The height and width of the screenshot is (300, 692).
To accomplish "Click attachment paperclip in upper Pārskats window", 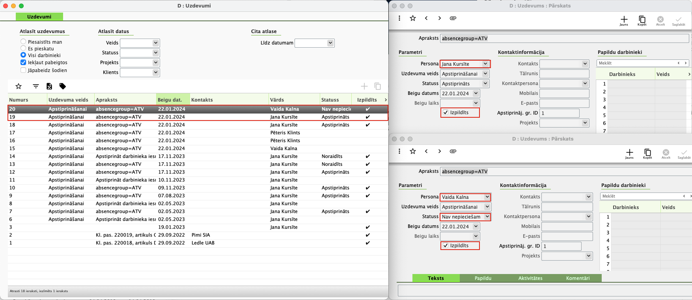I will tap(453, 18).
